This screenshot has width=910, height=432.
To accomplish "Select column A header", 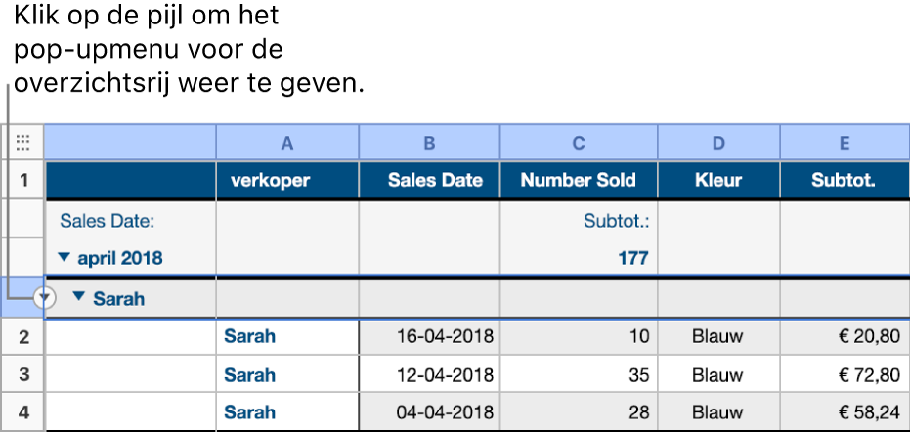I will 287,143.
